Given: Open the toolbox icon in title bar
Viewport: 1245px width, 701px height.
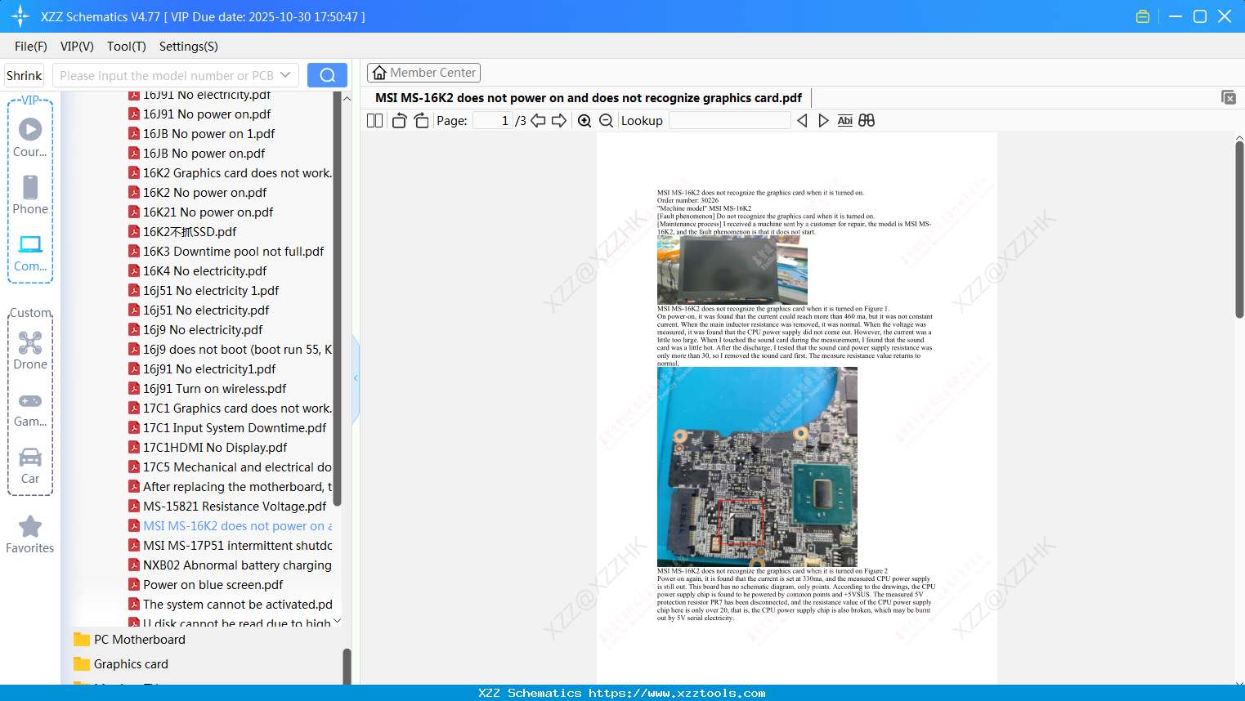Looking at the screenshot, I should tap(1143, 16).
